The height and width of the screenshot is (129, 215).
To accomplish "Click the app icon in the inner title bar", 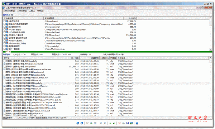I will pyautogui.click(x=4, y=8).
